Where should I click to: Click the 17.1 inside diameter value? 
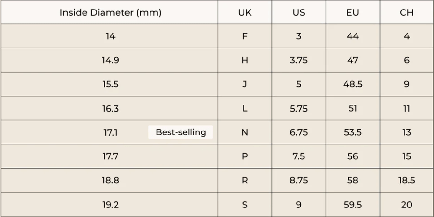point(110,132)
